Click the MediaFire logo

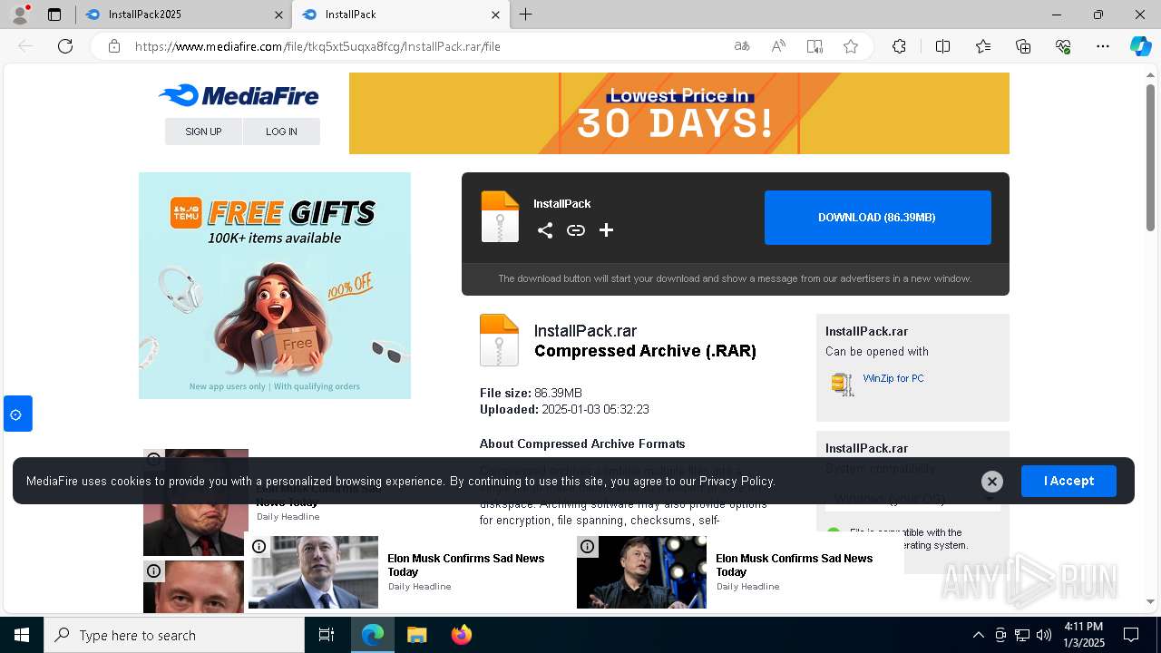[239, 95]
